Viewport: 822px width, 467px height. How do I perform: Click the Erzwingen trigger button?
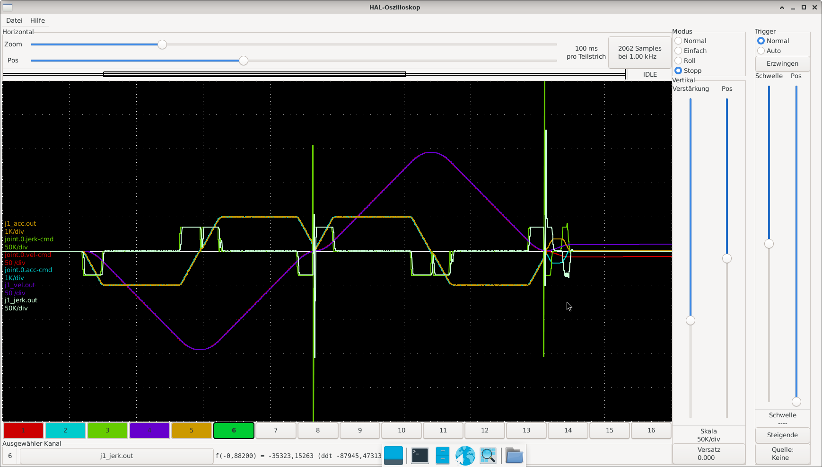(x=782, y=64)
